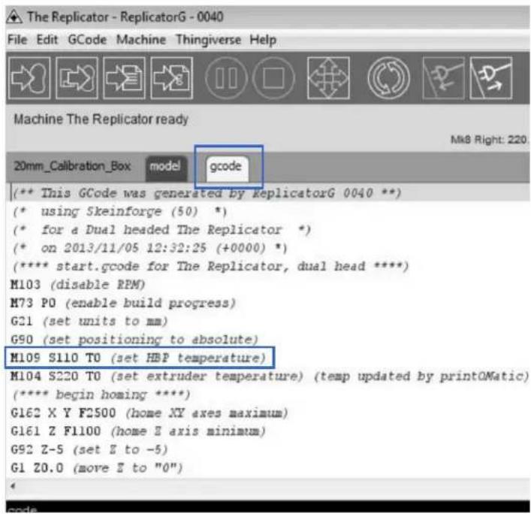Screen dimensions: 531x514
Task: Switch to the gcode tab
Action: tap(227, 168)
